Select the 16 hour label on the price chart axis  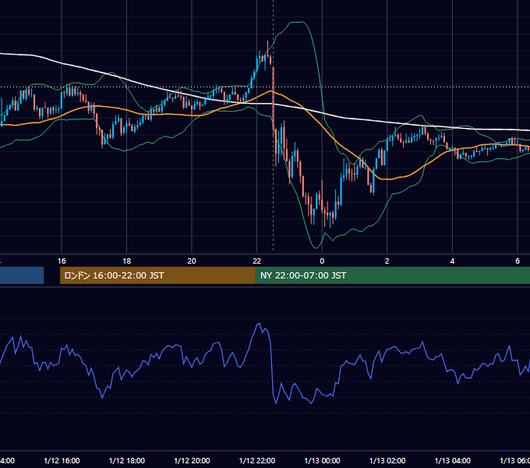[62, 261]
